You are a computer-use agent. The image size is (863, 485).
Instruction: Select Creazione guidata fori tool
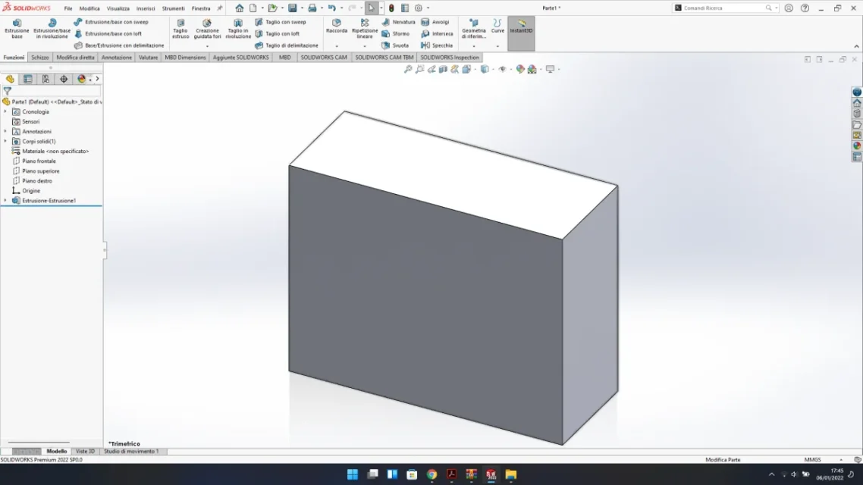coord(207,29)
